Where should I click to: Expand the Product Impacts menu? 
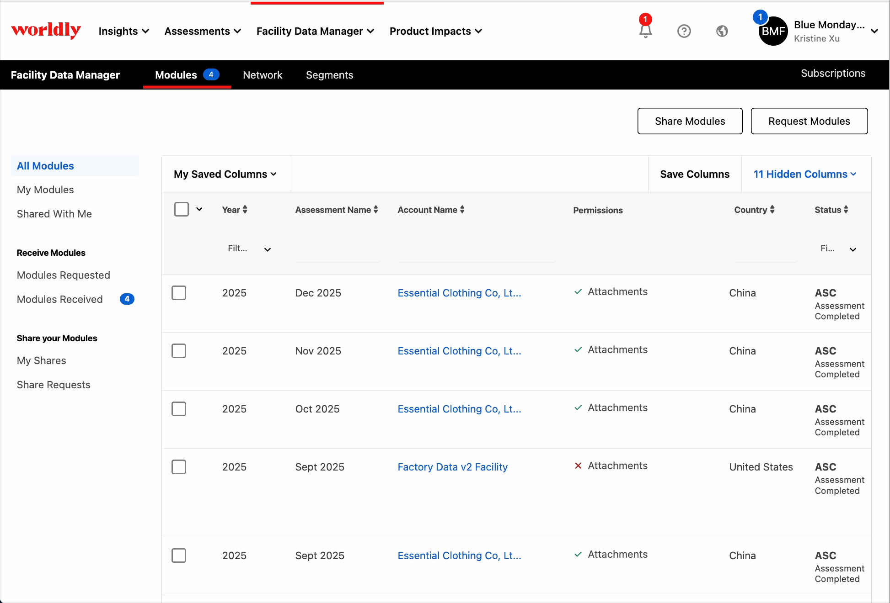point(435,31)
